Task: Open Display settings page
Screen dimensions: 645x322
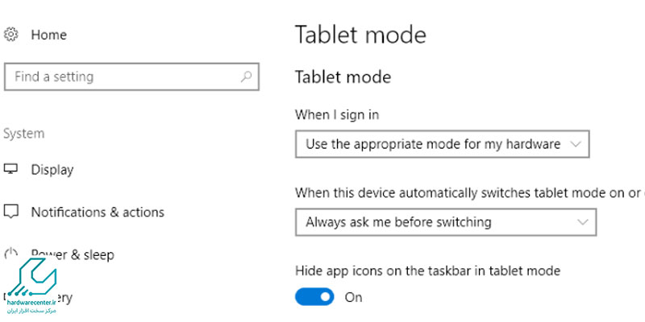Action: tap(52, 170)
